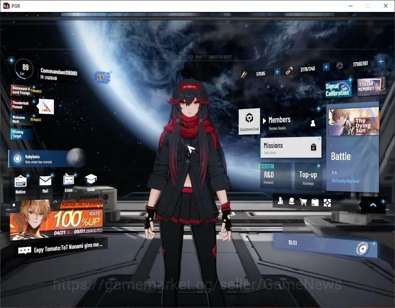This screenshot has height=308, width=395.
Task: Click the 10:51 clock bar
Action: coord(325,245)
